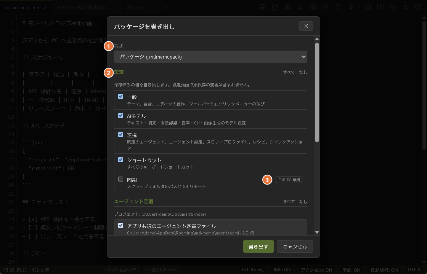The height and width of the screenshot is (274, 427).
Task: Toggle 予測: ON in status bar
Action: click(351, 270)
